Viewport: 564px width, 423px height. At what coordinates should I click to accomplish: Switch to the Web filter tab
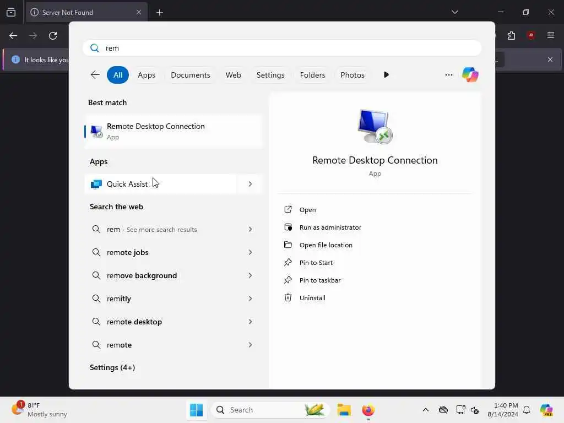pyautogui.click(x=233, y=75)
